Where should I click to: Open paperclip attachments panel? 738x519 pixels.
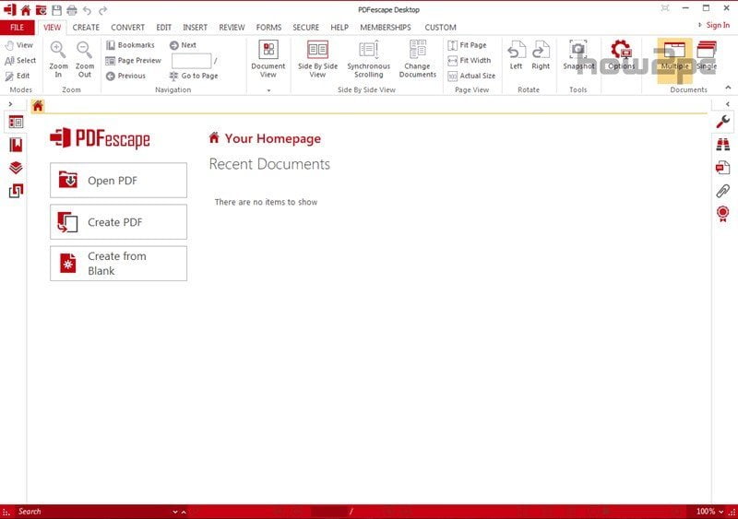(x=723, y=190)
